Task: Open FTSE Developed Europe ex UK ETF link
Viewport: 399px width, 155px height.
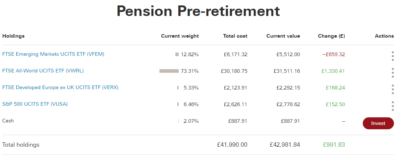Action: pyautogui.click(x=60, y=87)
